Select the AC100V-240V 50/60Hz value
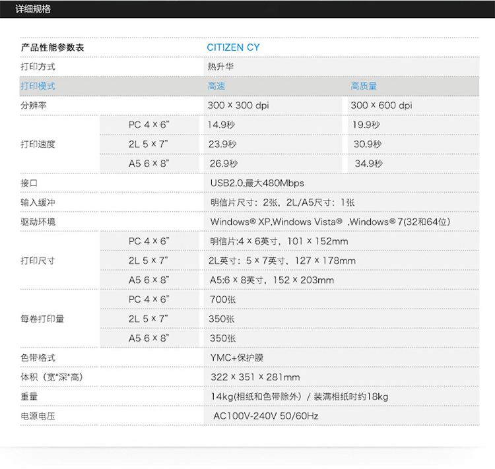Viewport: 495px width, 469px height. coord(266,416)
